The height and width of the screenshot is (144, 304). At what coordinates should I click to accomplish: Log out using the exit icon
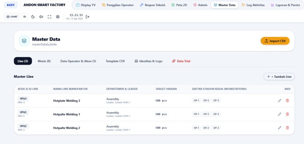tap(88, 17)
